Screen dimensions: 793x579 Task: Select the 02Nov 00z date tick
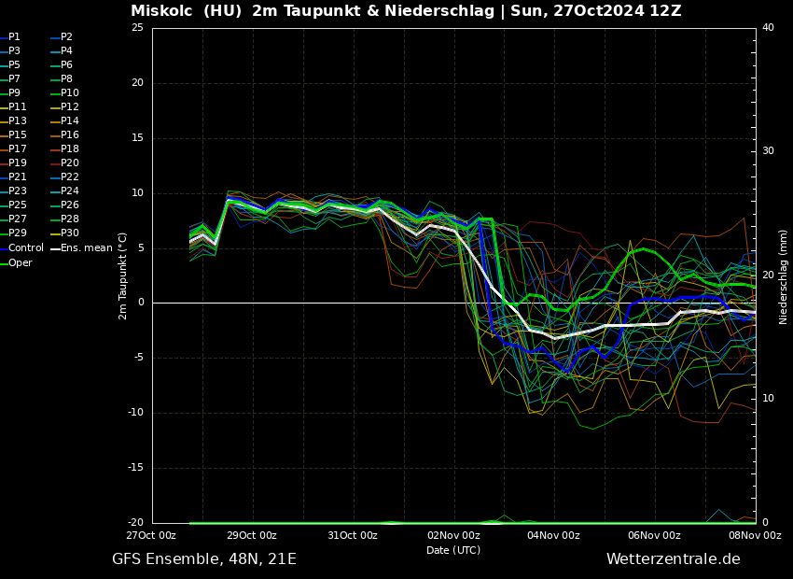[453, 536]
